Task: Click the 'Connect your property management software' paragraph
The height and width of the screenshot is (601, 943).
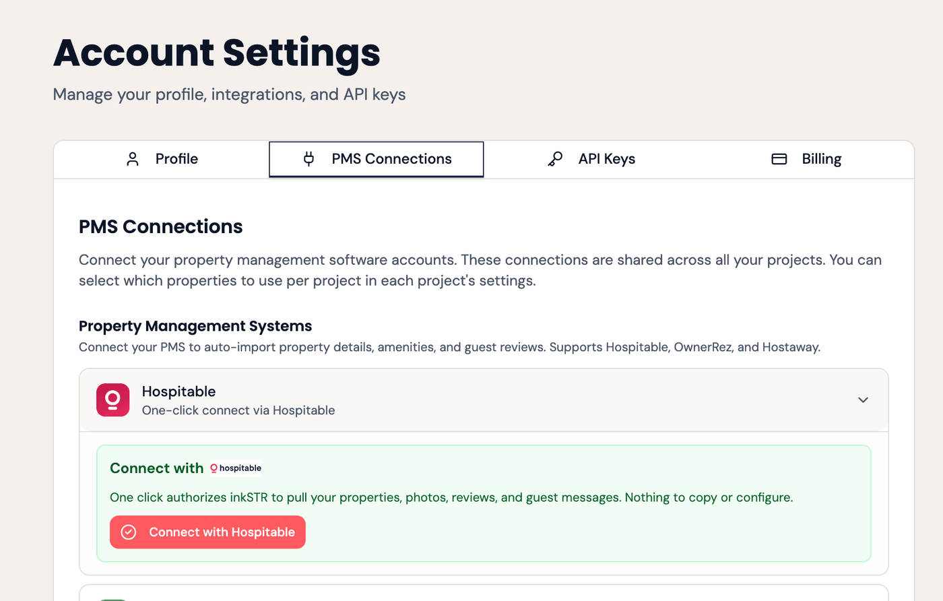Action: [x=480, y=270]
